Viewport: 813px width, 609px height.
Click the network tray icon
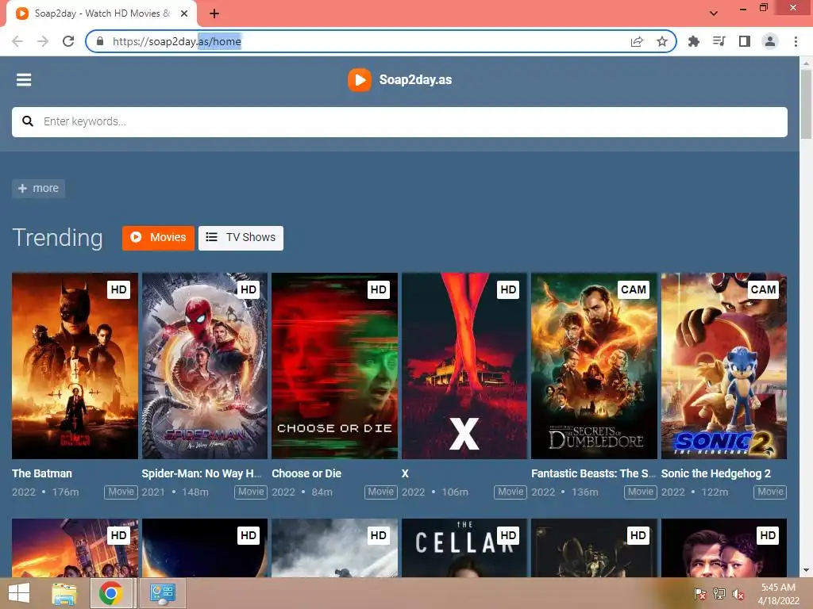pyautogui.click(x=719, y=594)
